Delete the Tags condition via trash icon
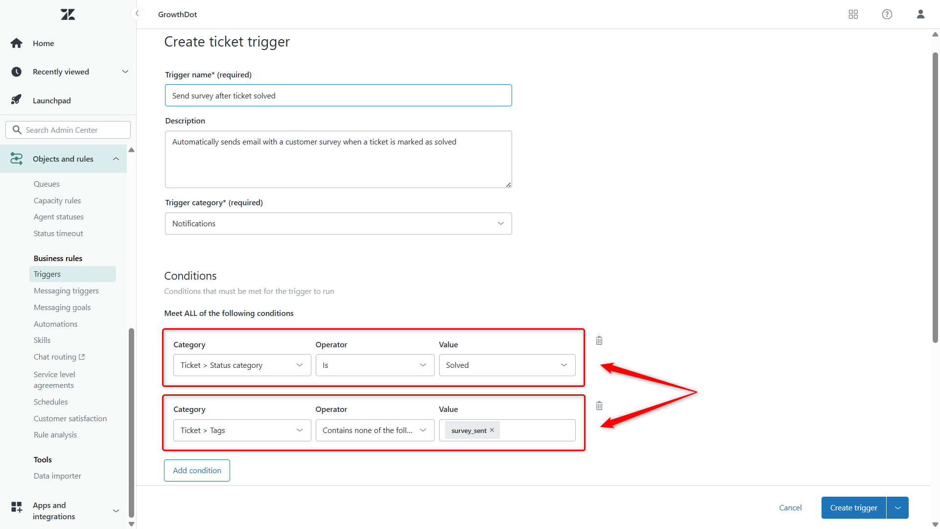 coord(599,405)
